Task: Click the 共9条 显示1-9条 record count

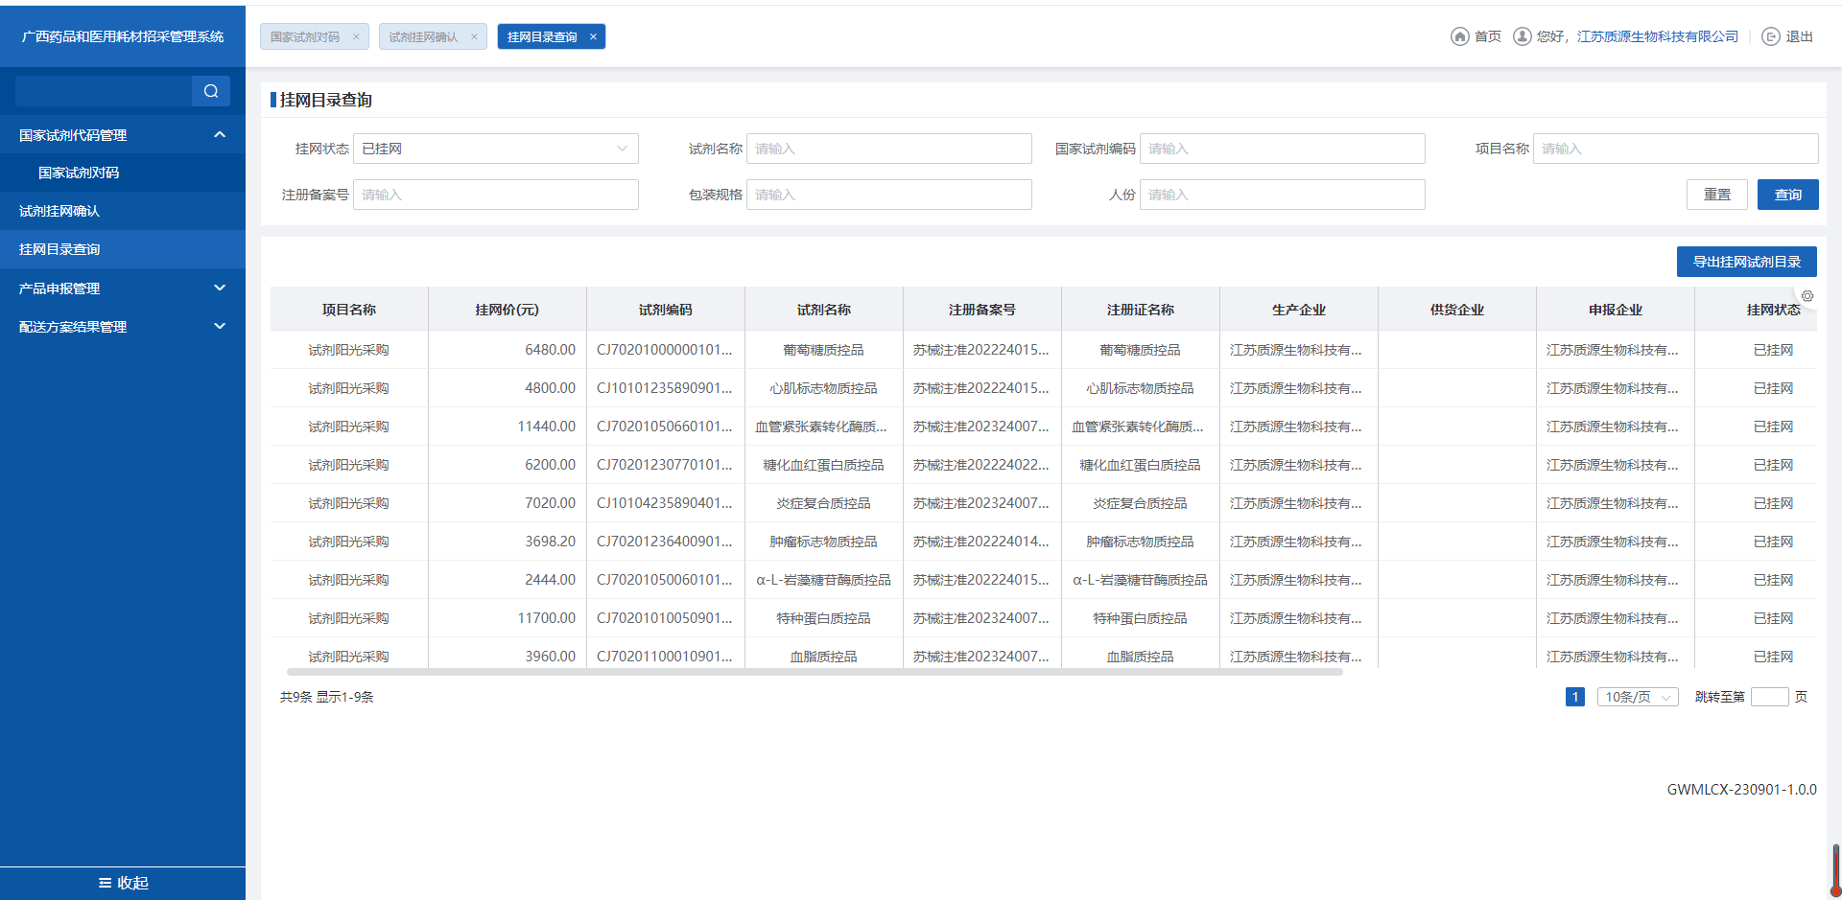Action: tap(326, 697)
